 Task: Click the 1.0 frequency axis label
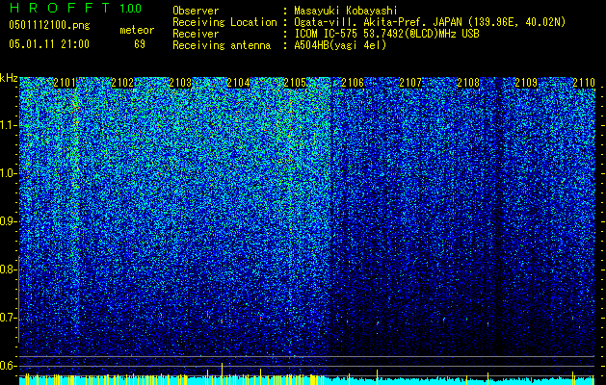coord(8,173)
